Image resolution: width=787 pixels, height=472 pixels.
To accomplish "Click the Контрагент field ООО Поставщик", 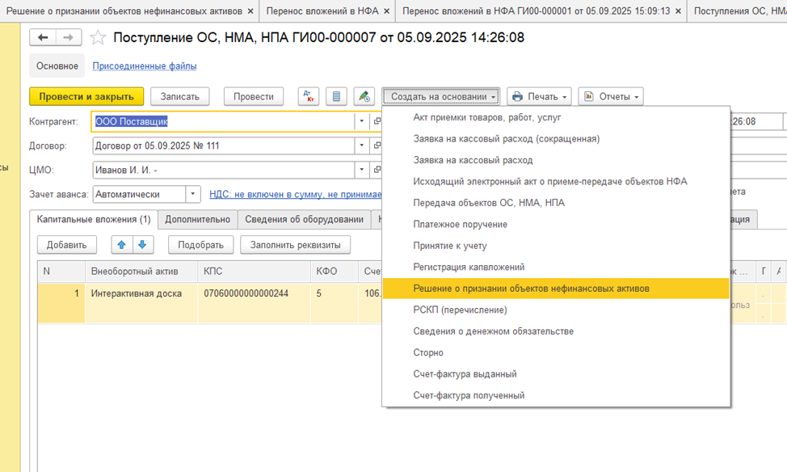I will [223, 121].
